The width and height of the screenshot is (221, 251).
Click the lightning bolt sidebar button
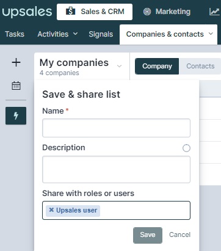16,115
